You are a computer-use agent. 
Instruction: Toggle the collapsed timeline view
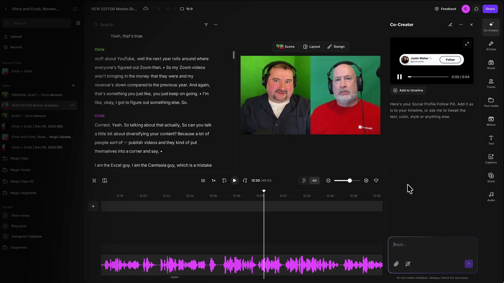tap(314, 181)
